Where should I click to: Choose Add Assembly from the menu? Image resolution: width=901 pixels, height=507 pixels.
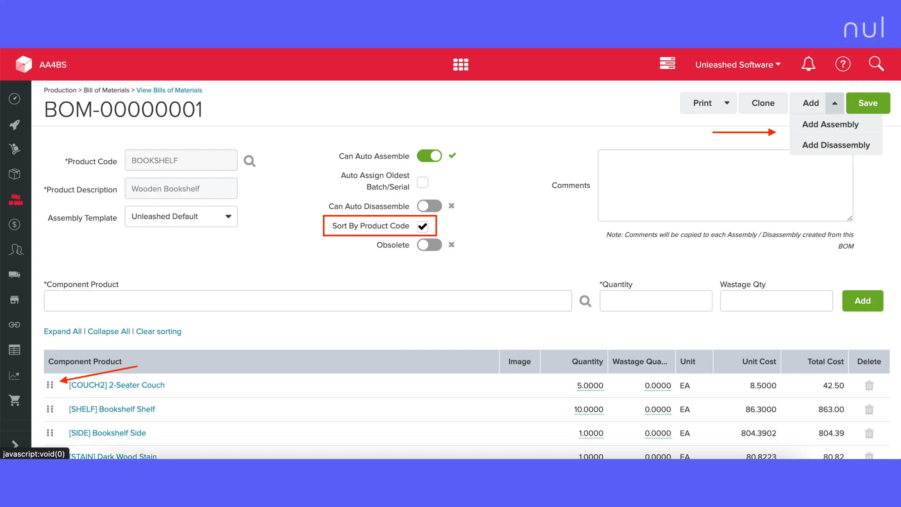pyautogui.click(x=830, y=124)
